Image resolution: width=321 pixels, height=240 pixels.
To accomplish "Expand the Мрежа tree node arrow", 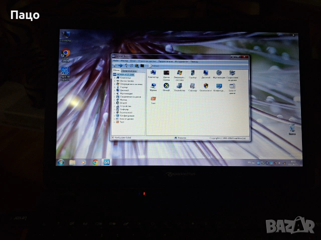I will click(115, 100).
